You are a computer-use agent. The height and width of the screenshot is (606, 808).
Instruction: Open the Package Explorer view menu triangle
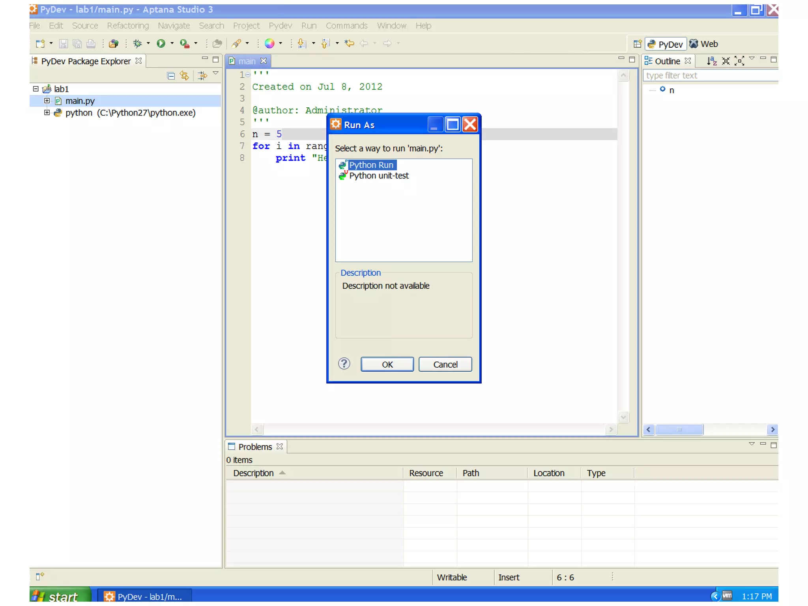pos(215,73)
